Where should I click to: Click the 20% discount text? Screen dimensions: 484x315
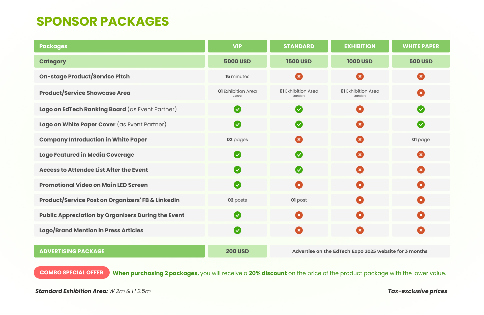click(268, 273)
